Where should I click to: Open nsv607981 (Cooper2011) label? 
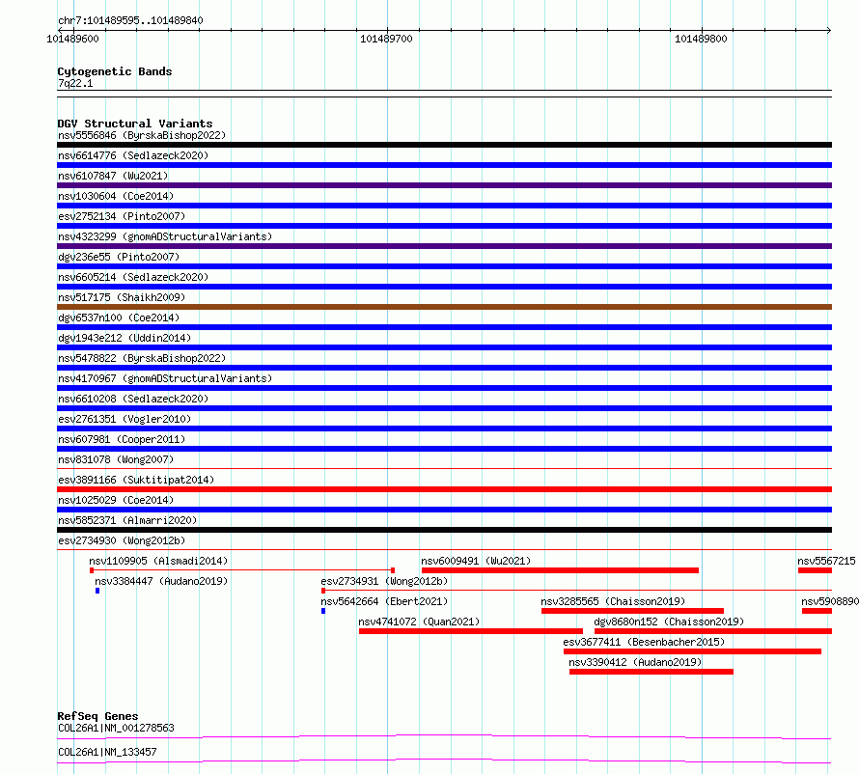[x=122, y=439]
